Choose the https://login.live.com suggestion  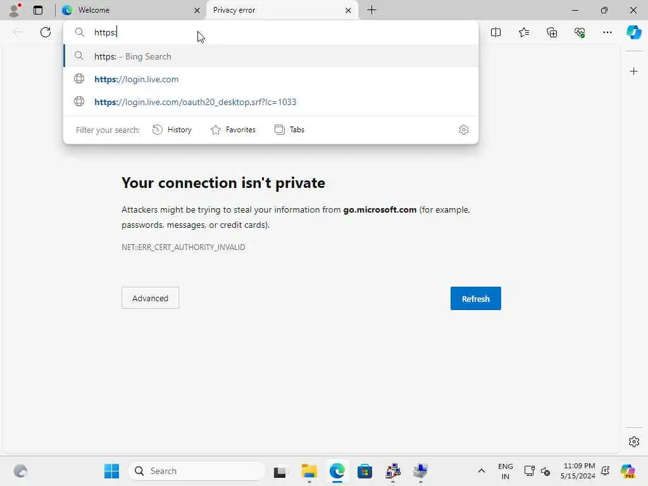[271, 79]
